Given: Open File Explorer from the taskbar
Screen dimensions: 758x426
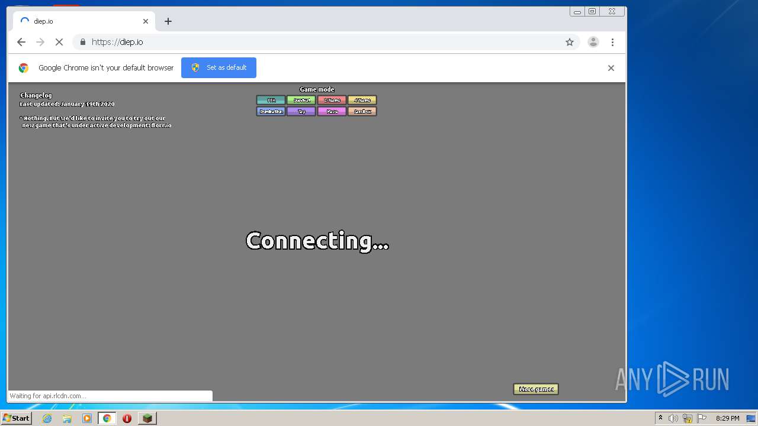Looking at the screenshot, I should coord(67,418).
